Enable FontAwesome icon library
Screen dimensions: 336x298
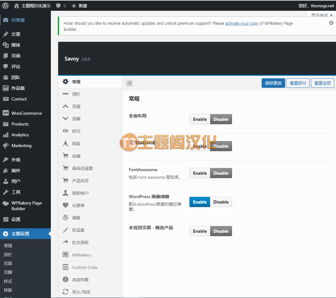[x=200, y=173]
